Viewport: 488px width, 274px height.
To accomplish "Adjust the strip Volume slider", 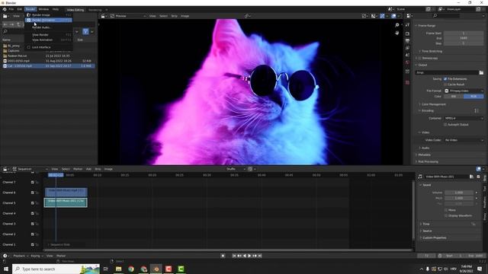I will coord(459,193).
